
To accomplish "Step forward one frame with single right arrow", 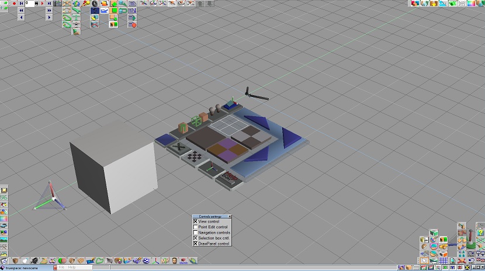I will (x=49, y=18).
